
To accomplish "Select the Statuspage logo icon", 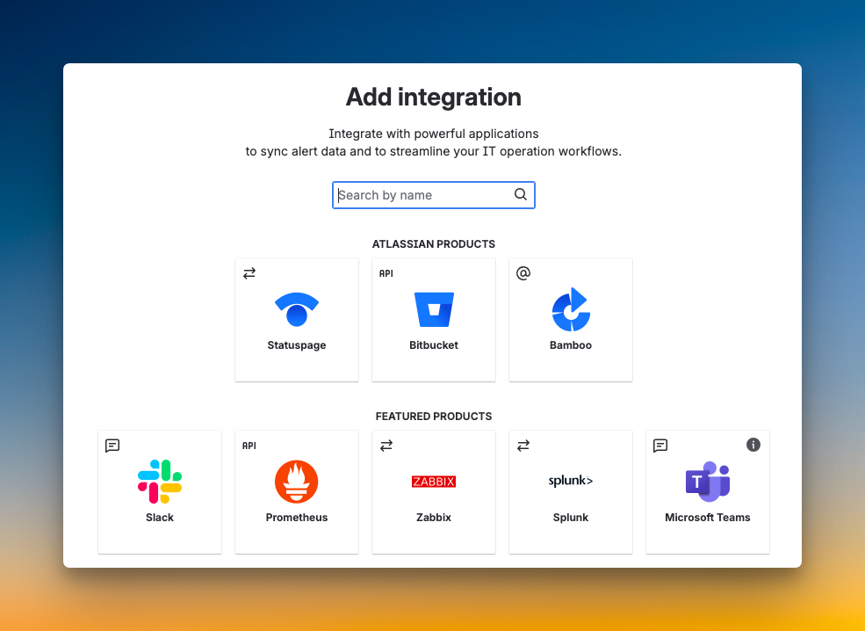I will (x=296, y=308).
